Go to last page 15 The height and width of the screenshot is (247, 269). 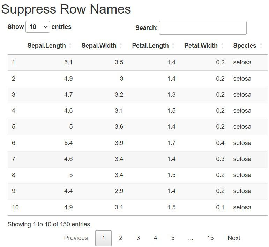coord(210,238)
